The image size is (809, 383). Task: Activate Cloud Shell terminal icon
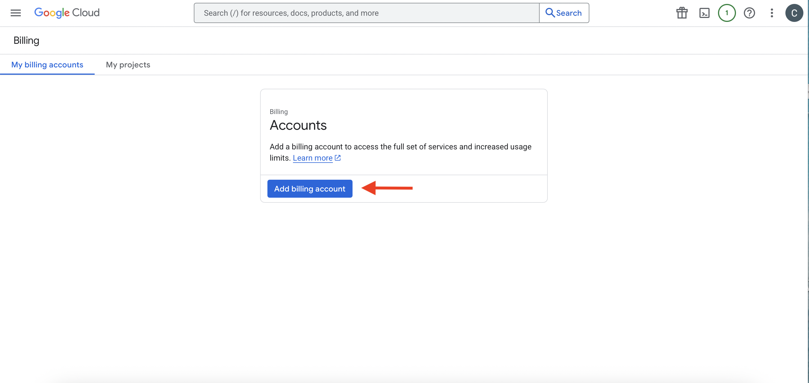point(705,13)
